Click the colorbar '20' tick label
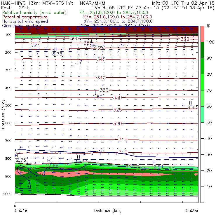 [x=209, y=170]
